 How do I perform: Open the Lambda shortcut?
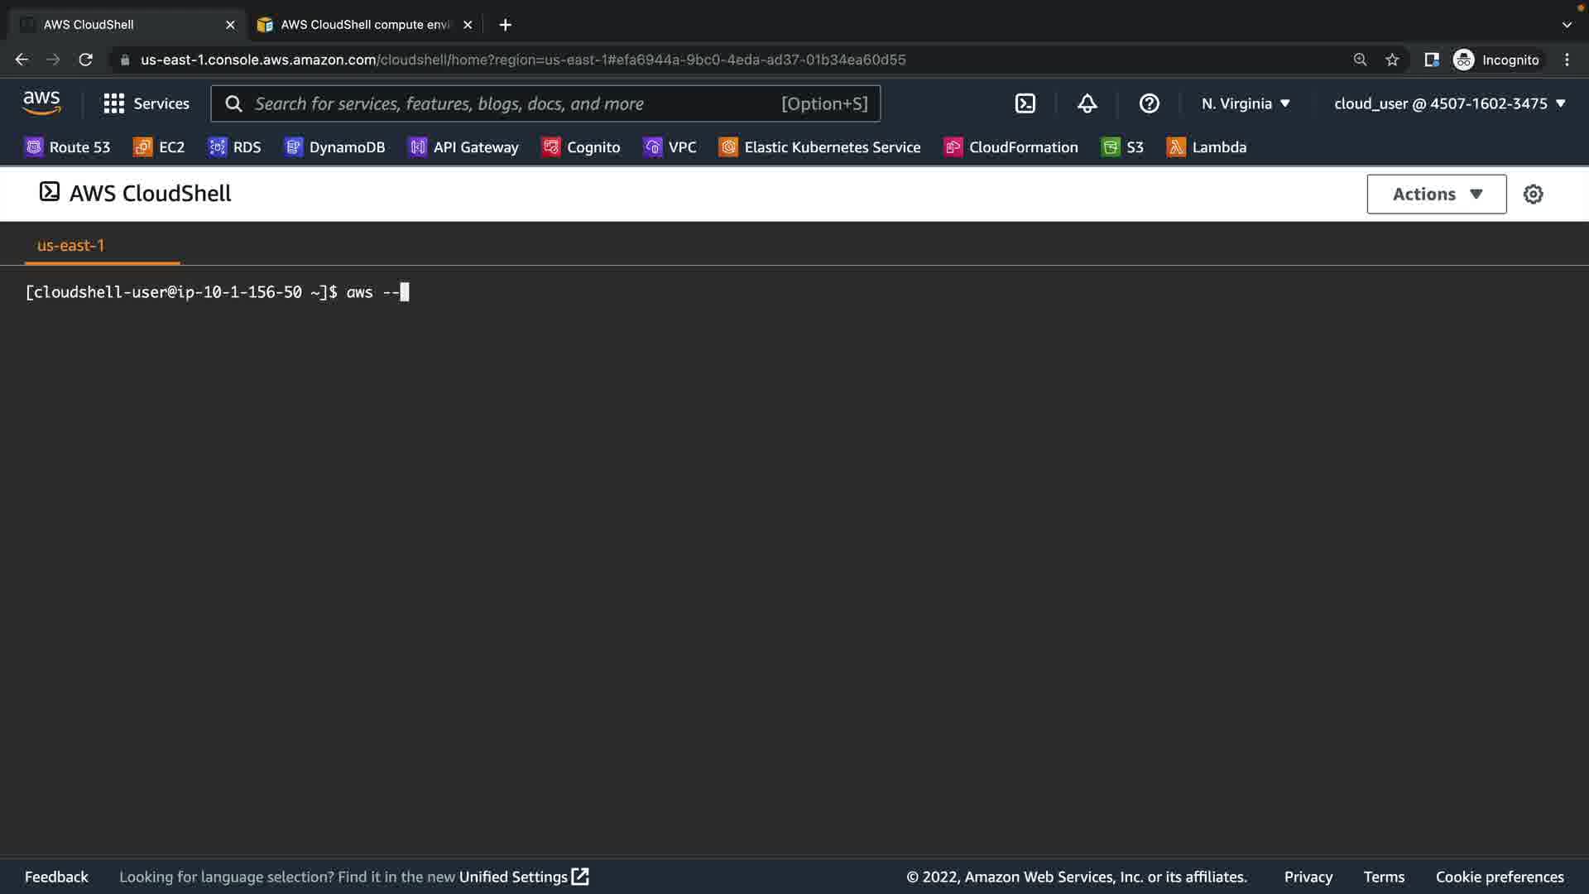(1207, 147)
